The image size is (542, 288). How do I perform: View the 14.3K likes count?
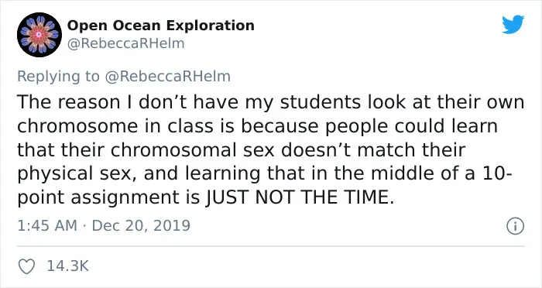(68, 266)
